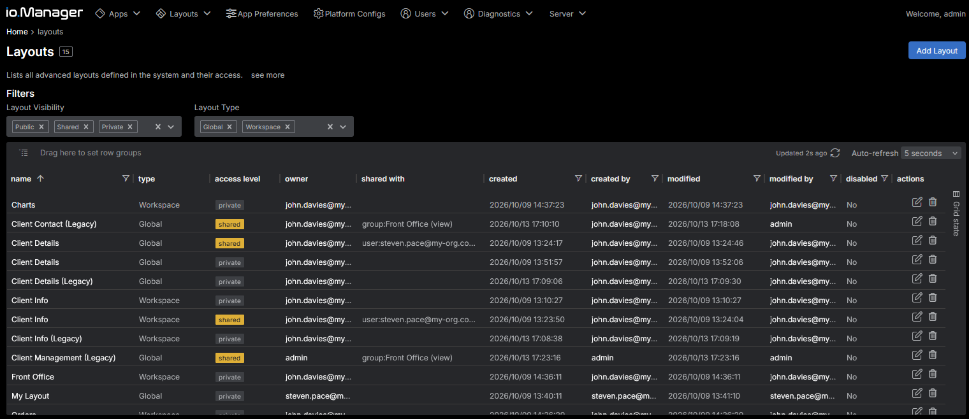The image size is (969, 419).
Task: Open the Auto-refresh interval dropdown
Action: point(931,153)
